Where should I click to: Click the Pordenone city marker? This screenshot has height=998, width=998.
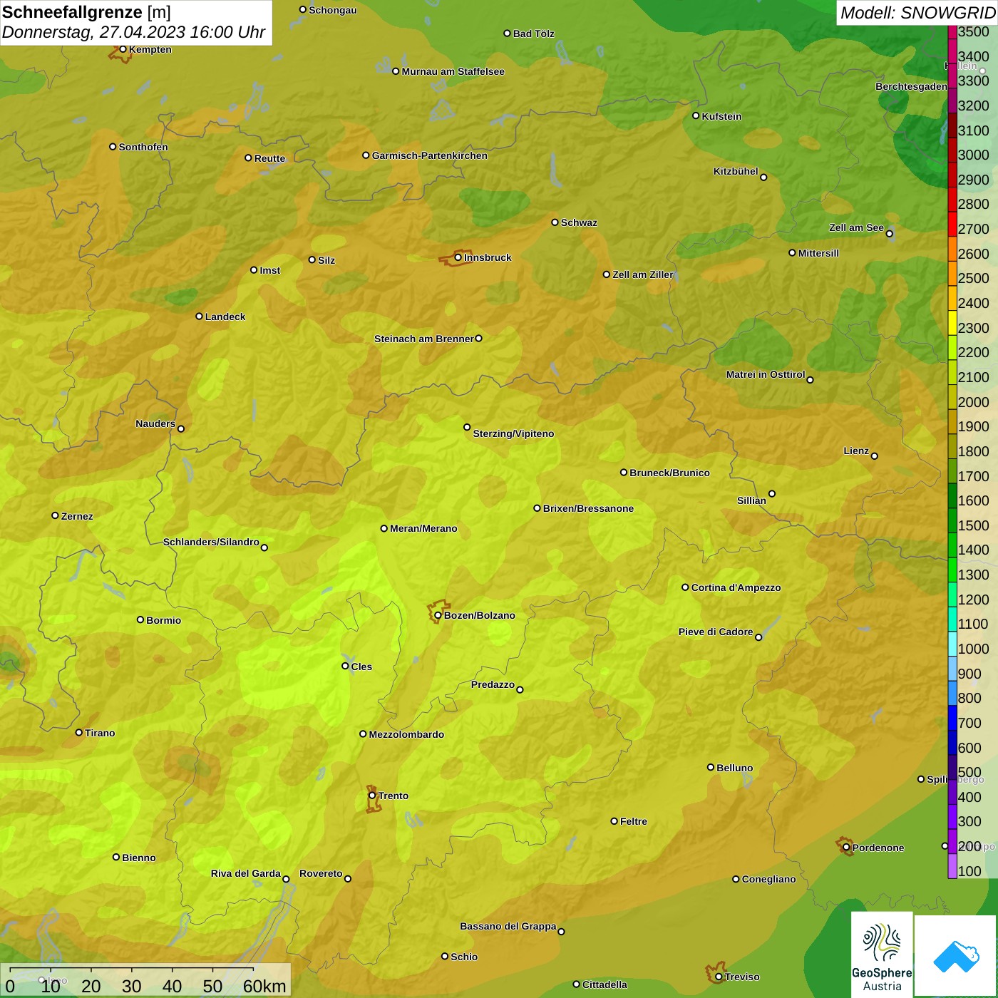[846, 847]
